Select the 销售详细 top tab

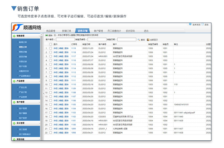pos(83,31)
